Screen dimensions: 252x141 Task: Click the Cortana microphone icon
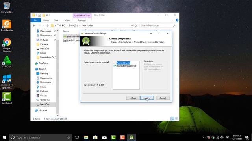coord(69,137)
